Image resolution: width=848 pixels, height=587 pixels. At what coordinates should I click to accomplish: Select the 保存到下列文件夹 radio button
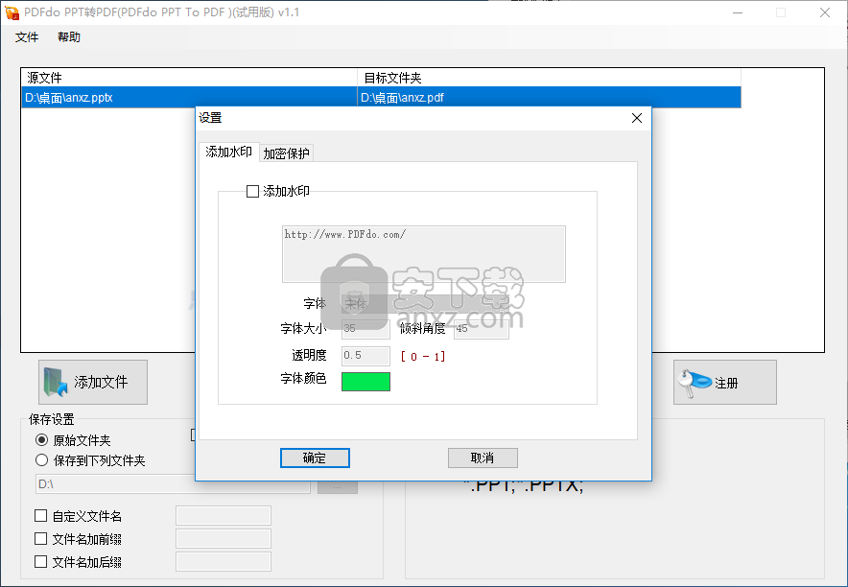click(41, 460)
